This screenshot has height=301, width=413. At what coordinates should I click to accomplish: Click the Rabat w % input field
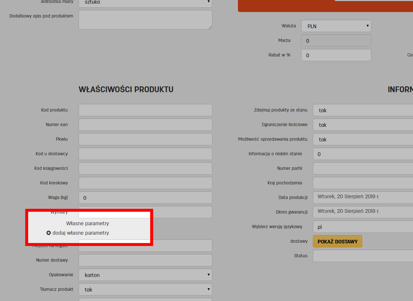(336, 55)
